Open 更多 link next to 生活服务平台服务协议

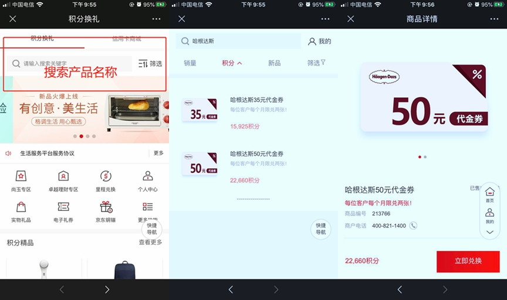pyautogui.click(x=158, y=153)
